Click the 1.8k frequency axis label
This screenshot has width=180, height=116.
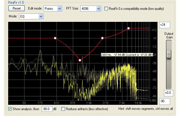89,103
